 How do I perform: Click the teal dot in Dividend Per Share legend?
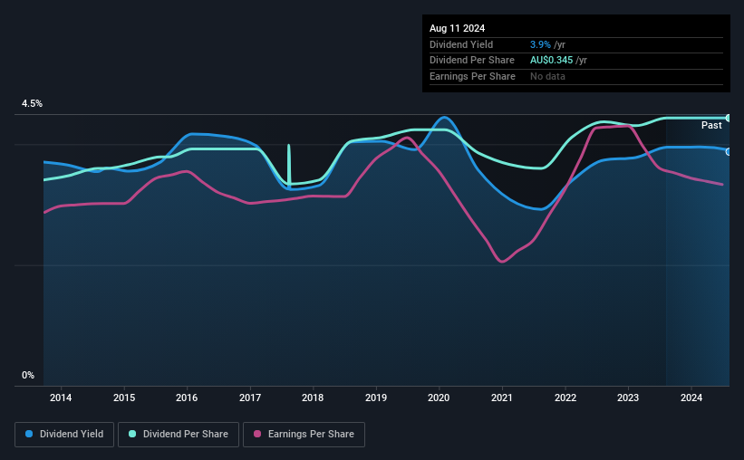click(132, 435)
